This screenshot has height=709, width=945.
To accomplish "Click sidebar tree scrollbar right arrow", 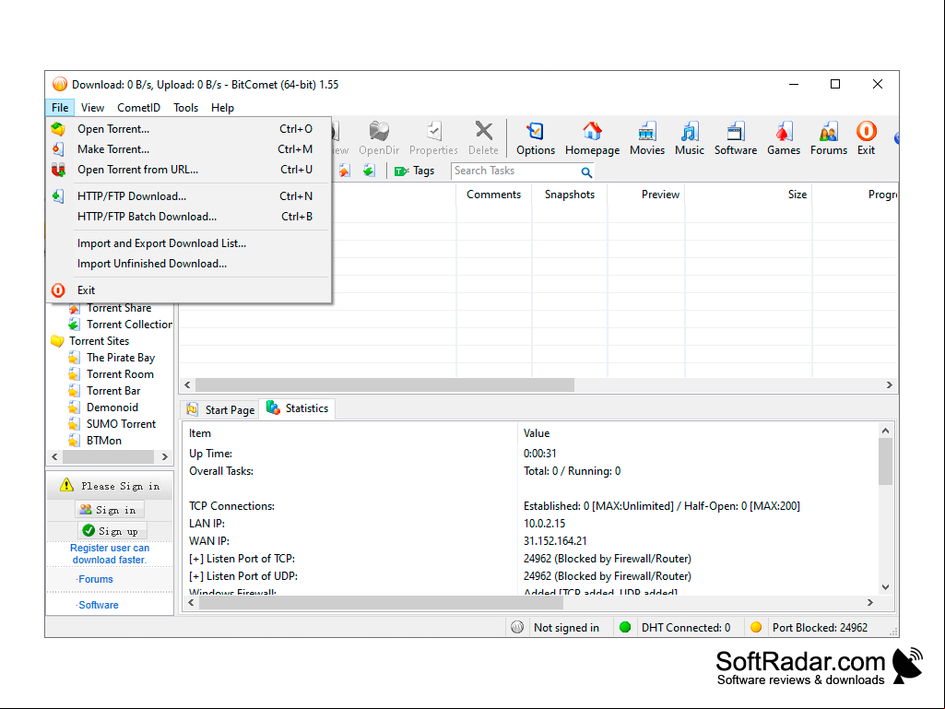I will click(164, 456).
